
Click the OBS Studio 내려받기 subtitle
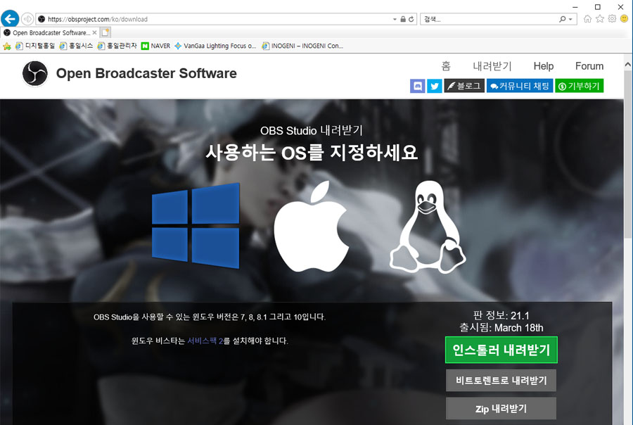312,130
